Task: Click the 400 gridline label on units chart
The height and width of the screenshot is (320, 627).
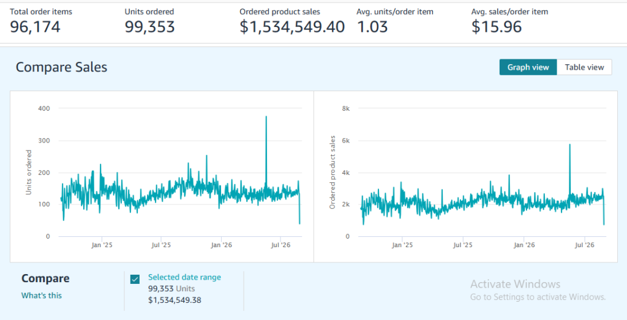Action: pos(44,108)
